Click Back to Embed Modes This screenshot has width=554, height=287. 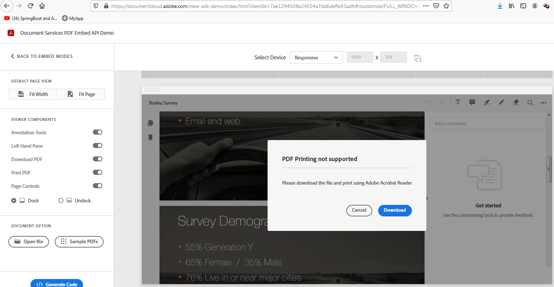tap(42, 56)
